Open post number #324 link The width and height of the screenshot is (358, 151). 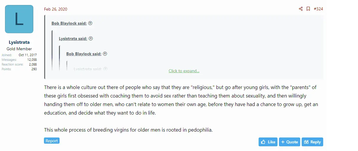[x=318, y=9]
